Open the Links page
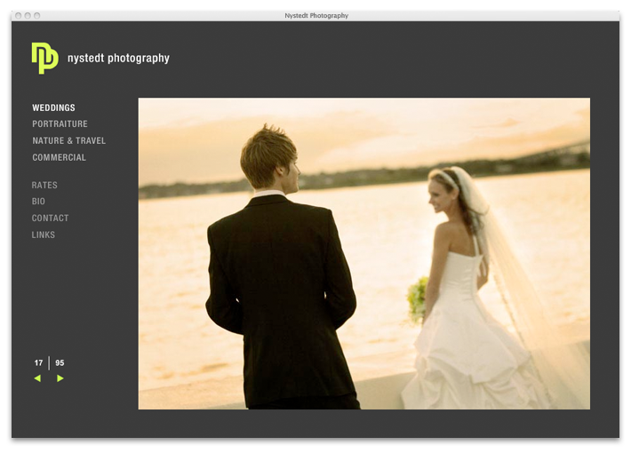 [44, 235]
